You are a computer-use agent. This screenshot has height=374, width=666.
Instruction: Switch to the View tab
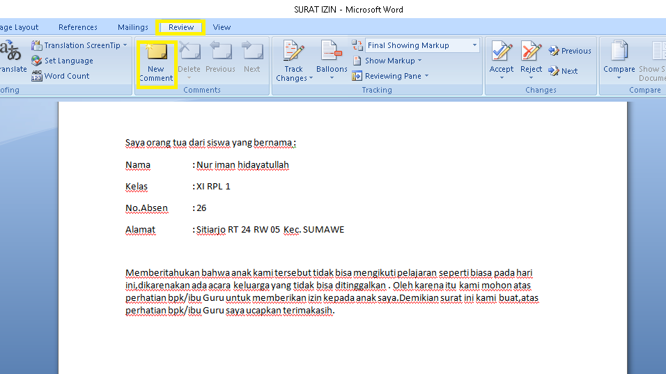pos(222,27)
